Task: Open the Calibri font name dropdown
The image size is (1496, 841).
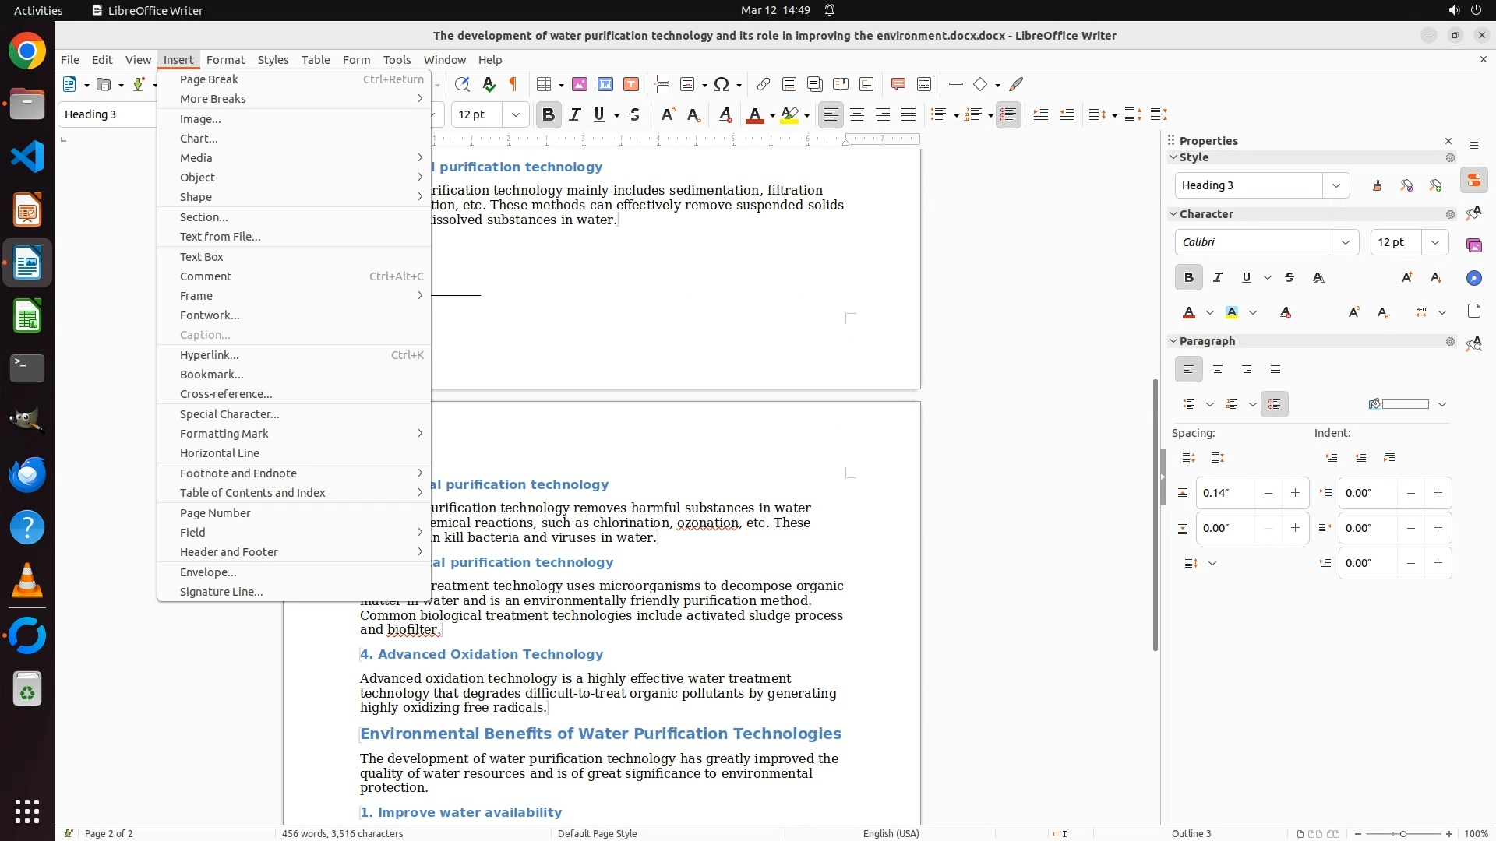Action: pos(1345,242)
